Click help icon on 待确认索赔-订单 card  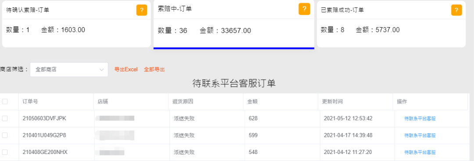coord(141,10)
